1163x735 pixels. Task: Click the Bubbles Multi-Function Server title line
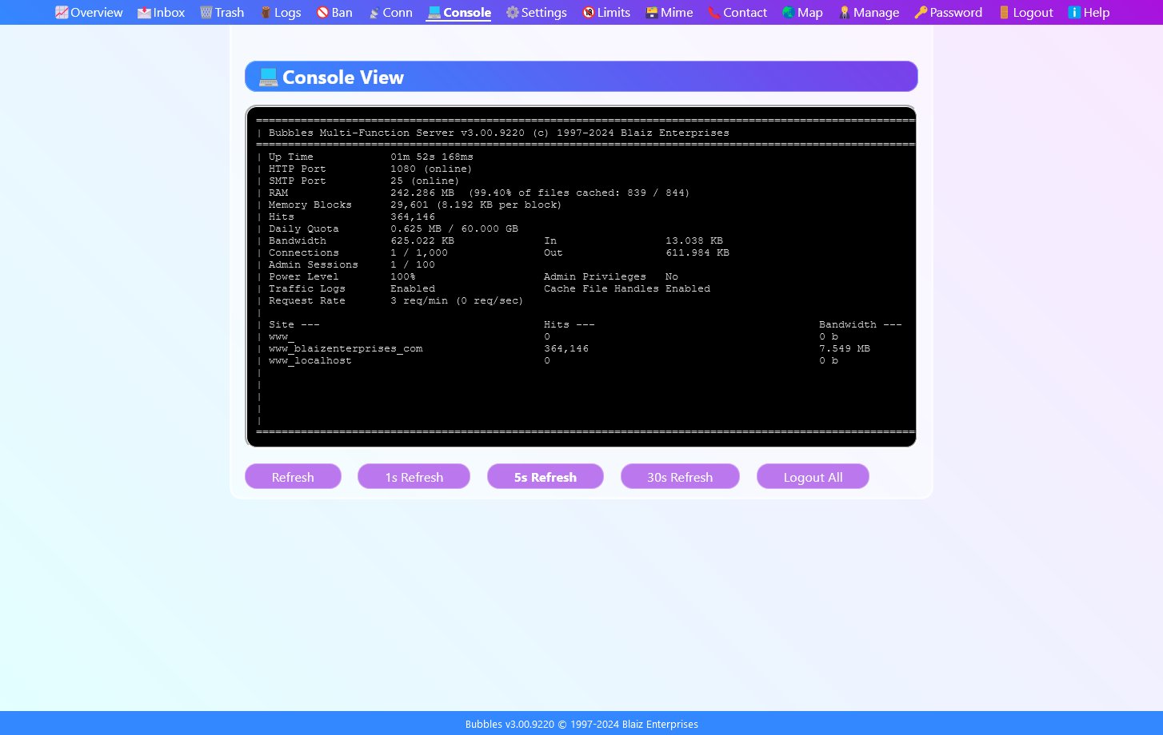[499, 133]
